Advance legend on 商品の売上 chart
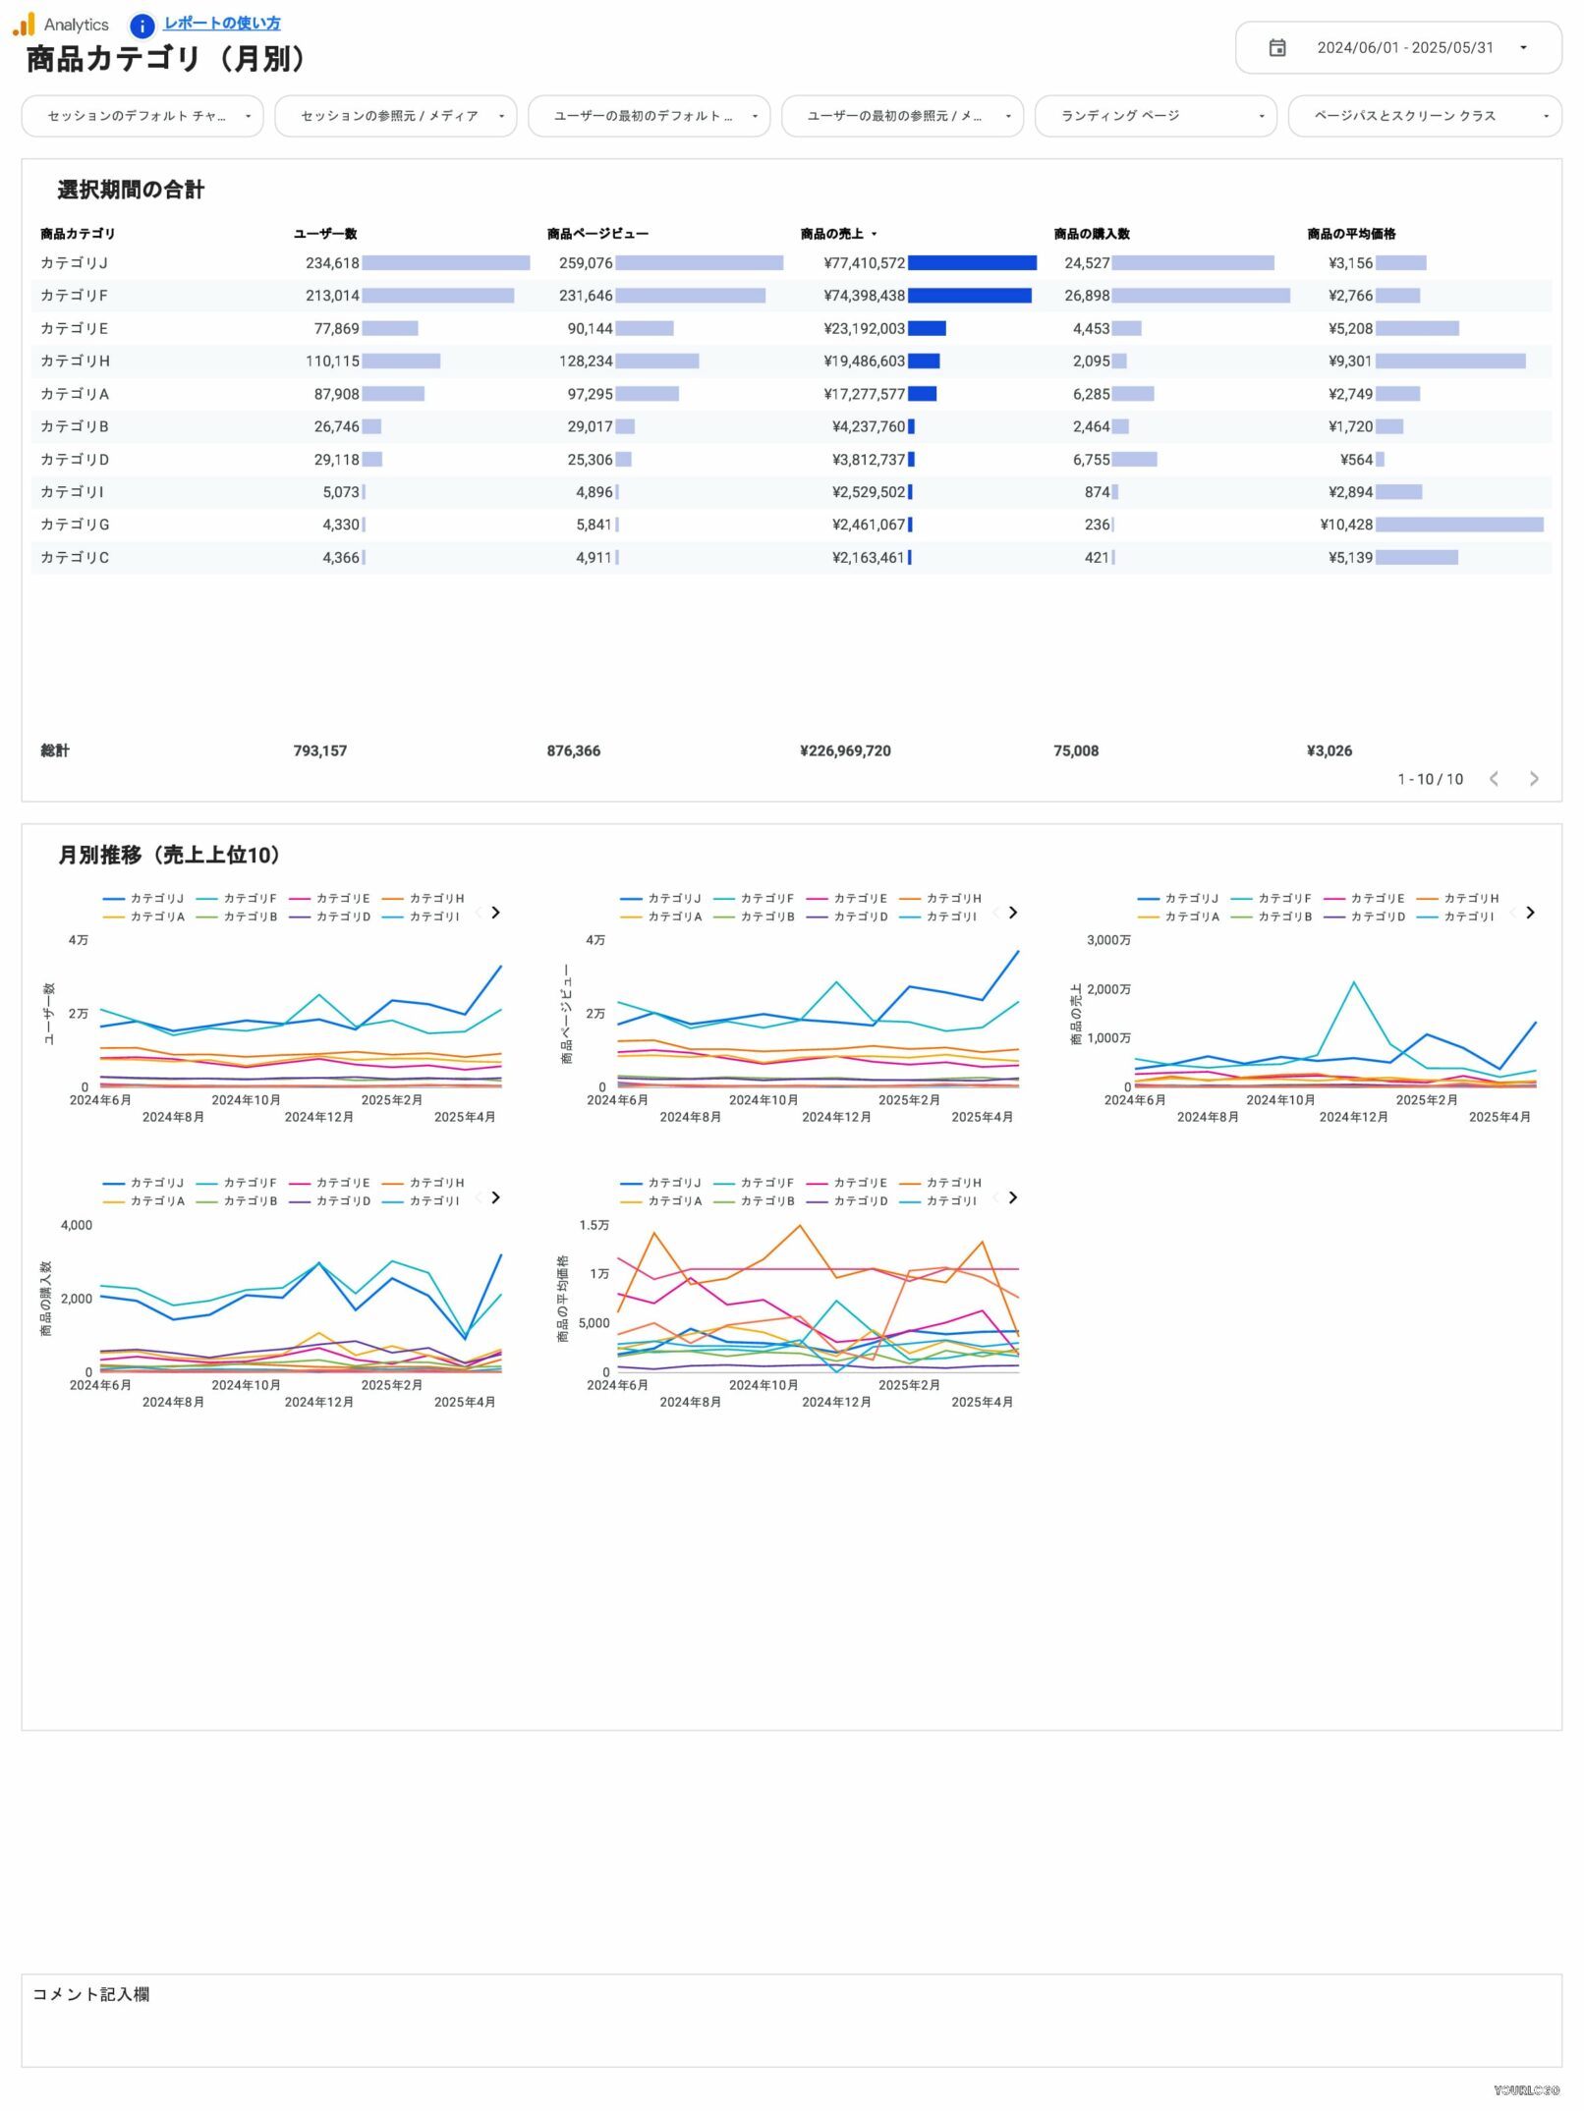This screenshot has width=1584, height=2111. pos(1530,913)
